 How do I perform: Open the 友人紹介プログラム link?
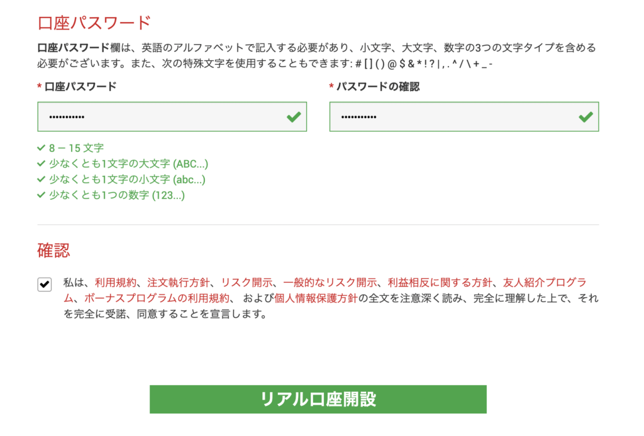[545, 283]
